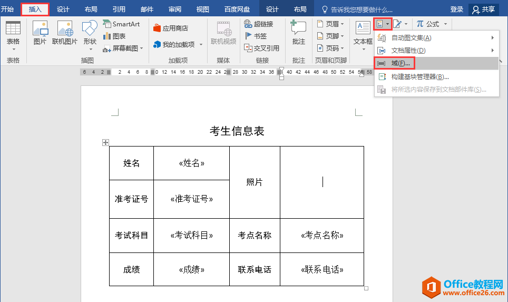Screen dimensions: 508x302
Task: Click the table move handle
Action: click(105, 142)
